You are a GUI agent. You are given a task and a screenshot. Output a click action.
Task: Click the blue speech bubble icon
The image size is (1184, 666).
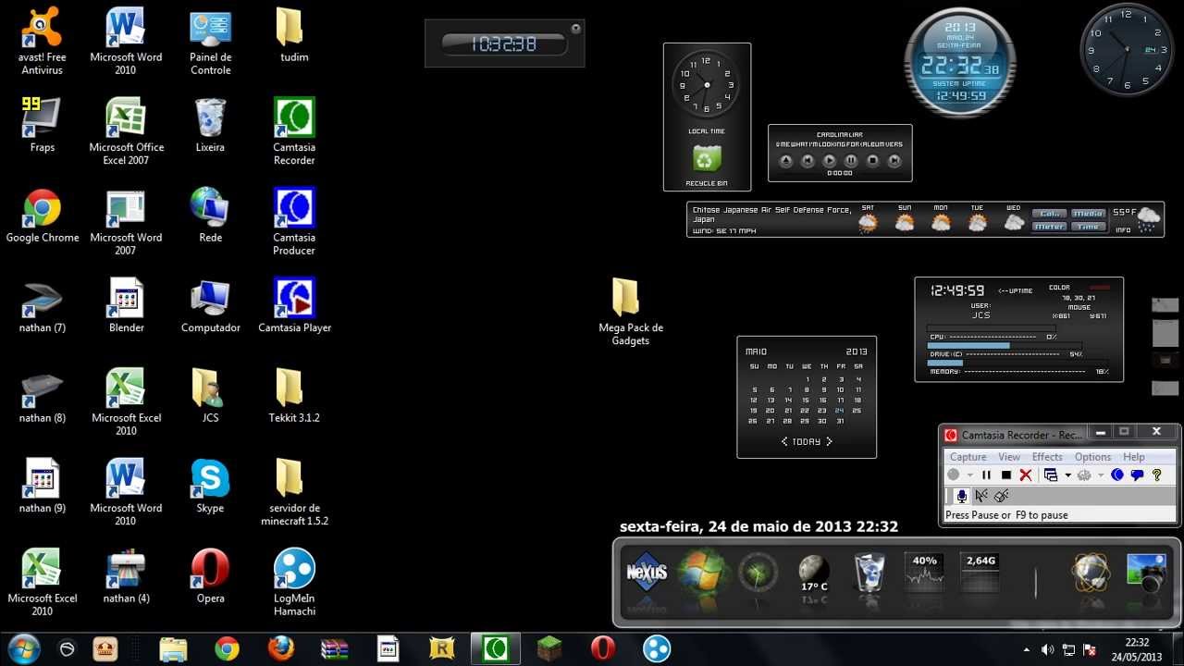click(x=1137, y=475)
